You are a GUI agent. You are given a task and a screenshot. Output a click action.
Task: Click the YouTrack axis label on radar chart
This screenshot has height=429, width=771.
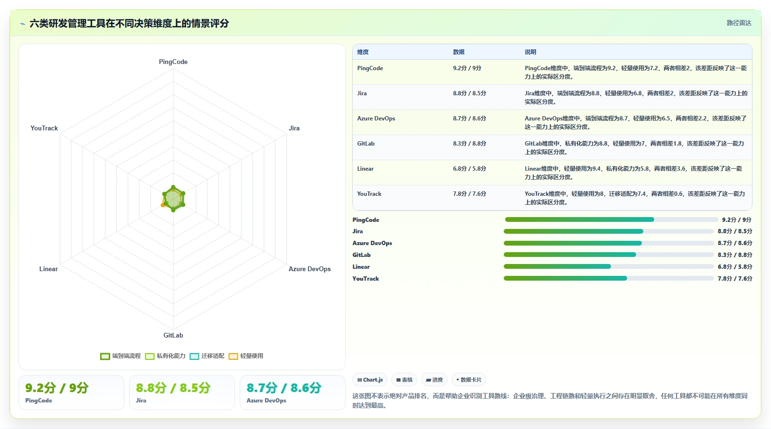coord(44,128)
